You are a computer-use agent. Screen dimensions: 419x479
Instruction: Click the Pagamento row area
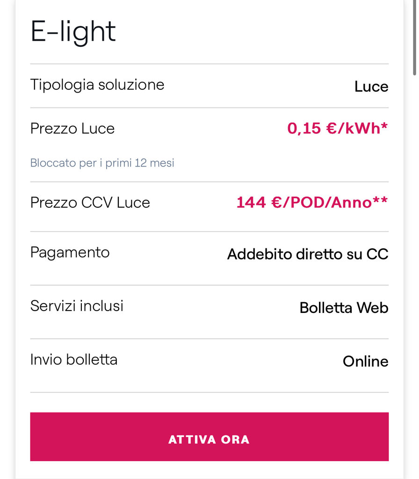209,258
